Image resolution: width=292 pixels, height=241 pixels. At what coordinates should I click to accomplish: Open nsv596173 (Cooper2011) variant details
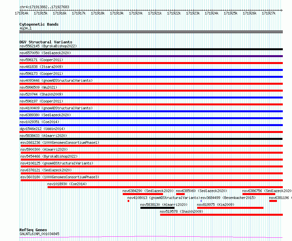coord(41,74)
